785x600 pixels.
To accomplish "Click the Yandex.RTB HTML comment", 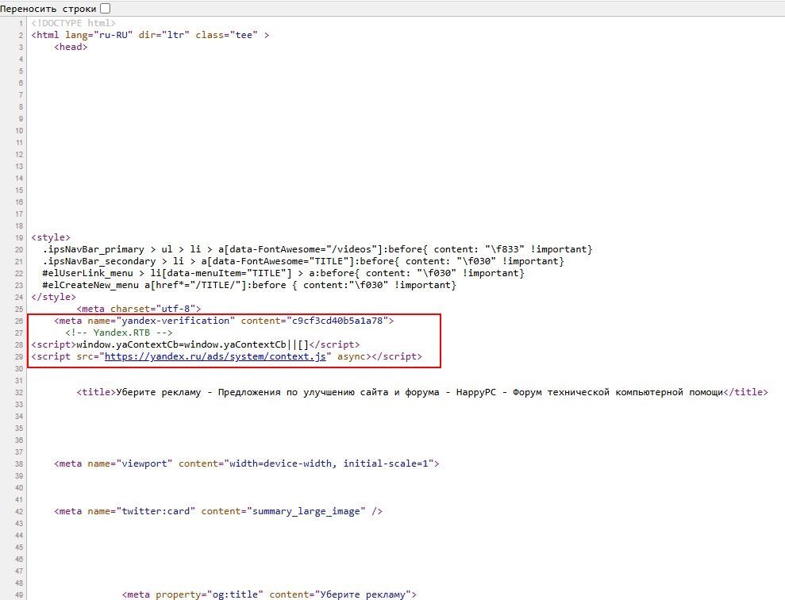I will click(119, 333).
